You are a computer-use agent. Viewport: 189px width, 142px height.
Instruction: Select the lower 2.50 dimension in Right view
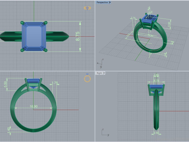tap(156, 133)
